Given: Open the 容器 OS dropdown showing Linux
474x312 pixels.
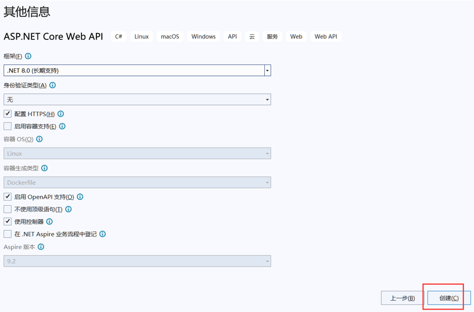Looking at the screenshot, I should (137, 153).
